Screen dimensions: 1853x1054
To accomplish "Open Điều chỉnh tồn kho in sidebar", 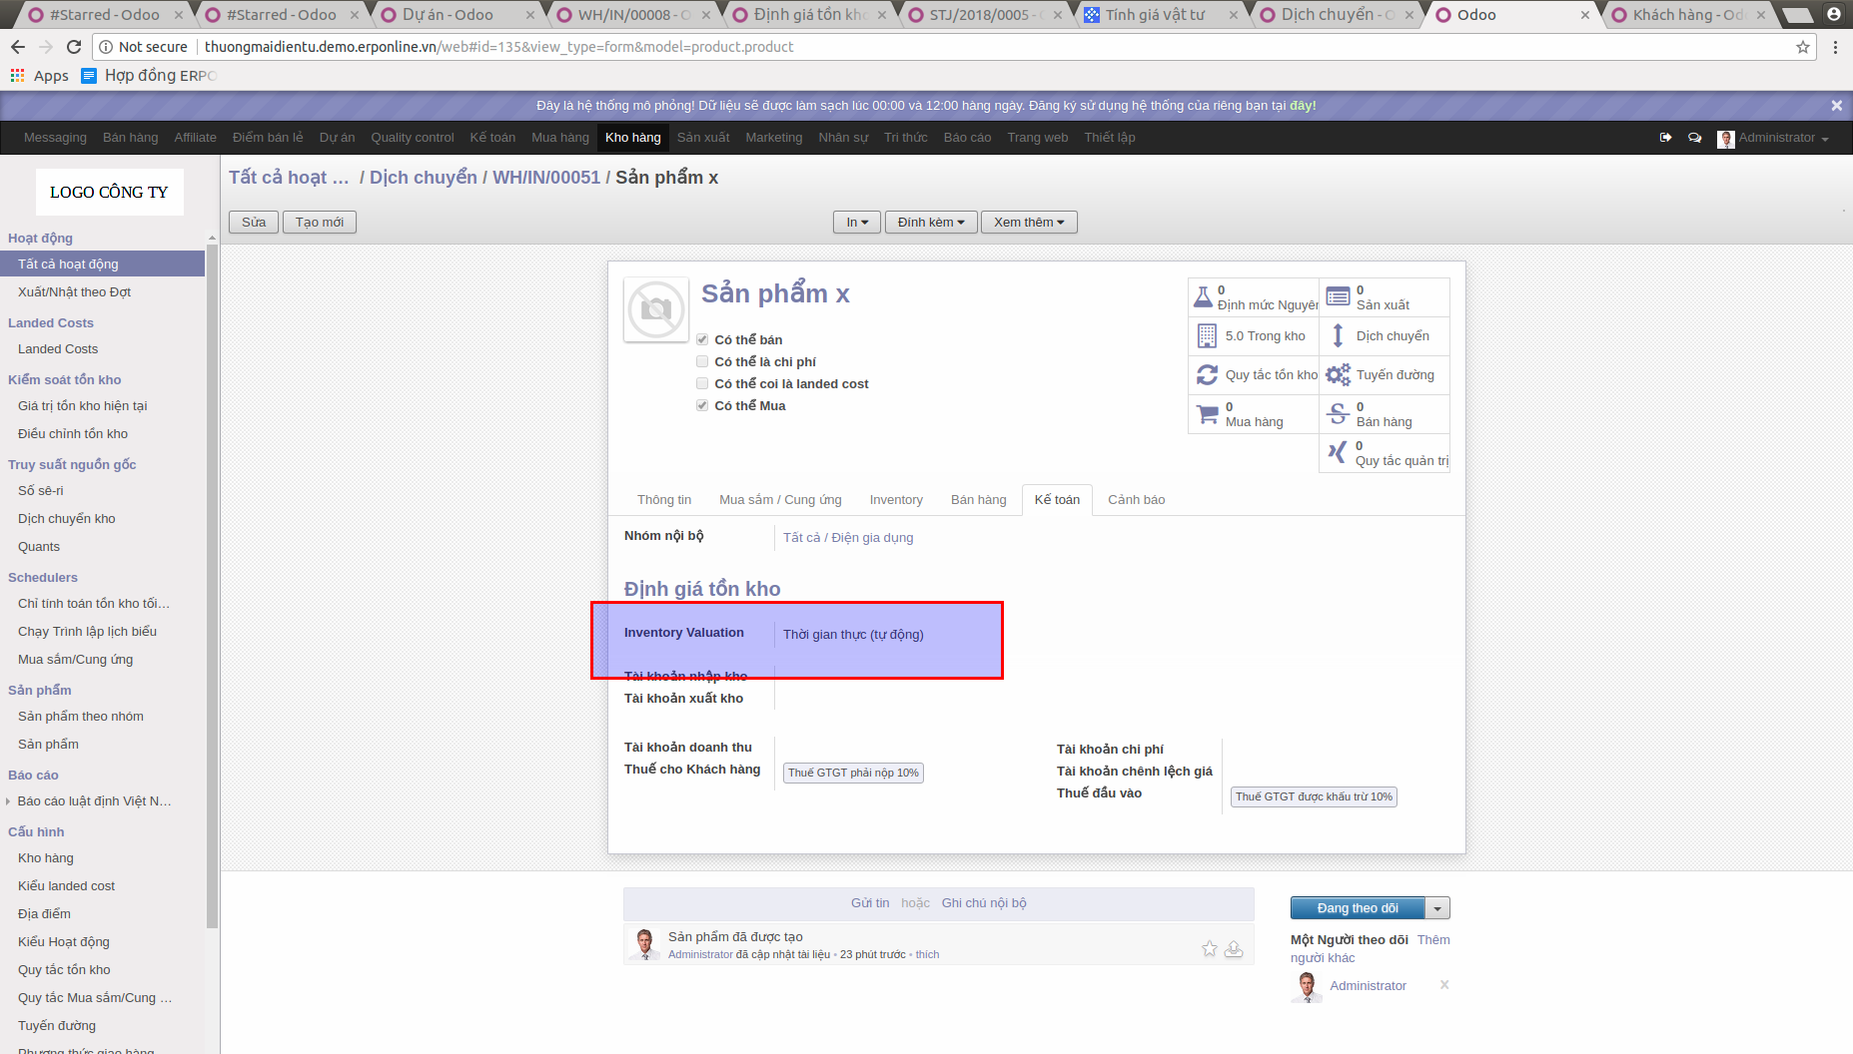I will point(73,434).
